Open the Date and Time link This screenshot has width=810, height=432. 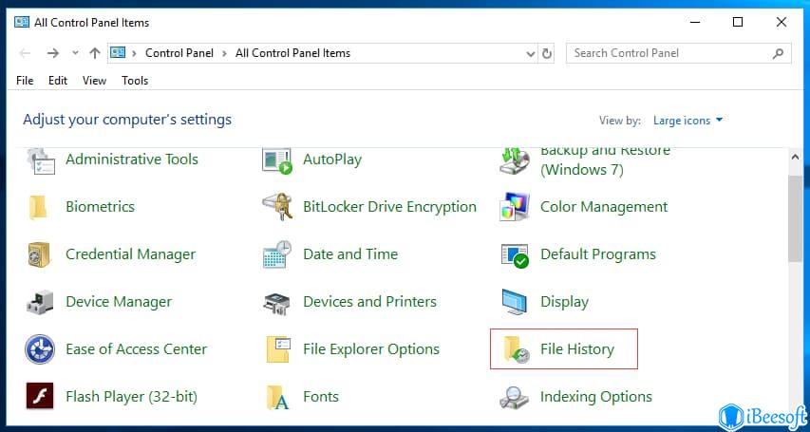point(350,254)
